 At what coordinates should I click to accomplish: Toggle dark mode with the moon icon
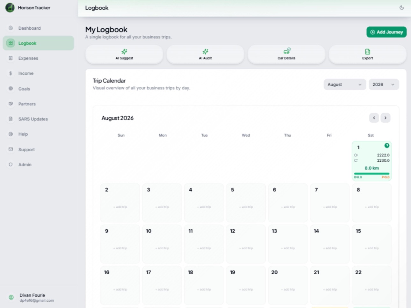point(402,8)
